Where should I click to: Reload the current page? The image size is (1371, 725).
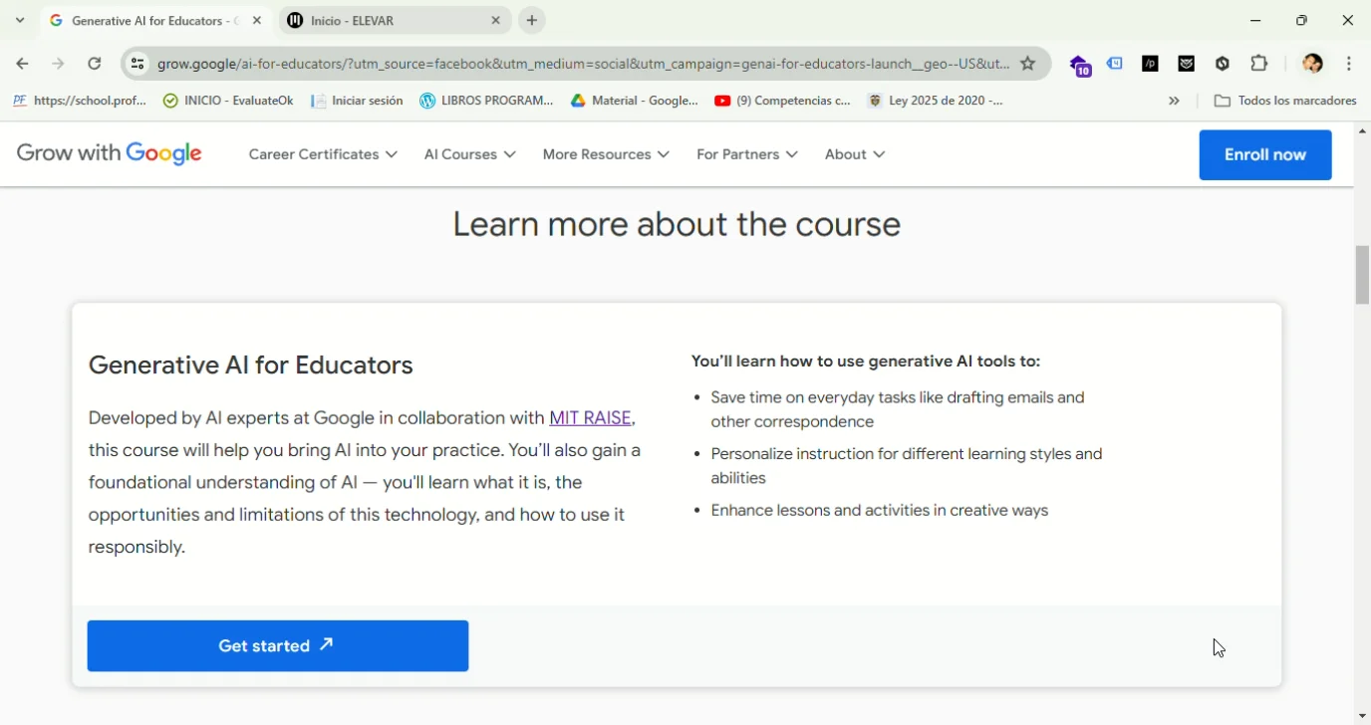point(95,64)
